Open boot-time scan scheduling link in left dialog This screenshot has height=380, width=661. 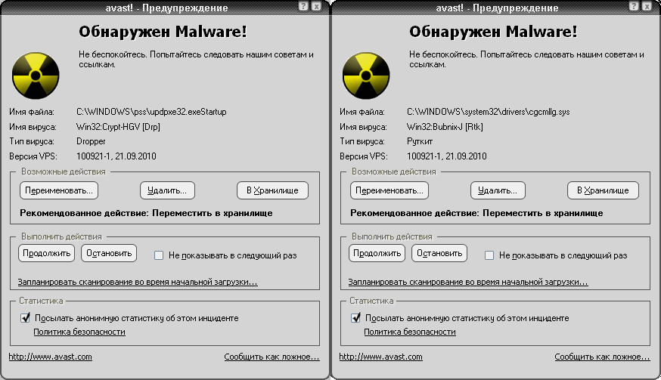[138, 282]
